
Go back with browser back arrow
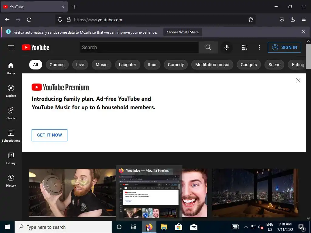[x=7, y=20]
